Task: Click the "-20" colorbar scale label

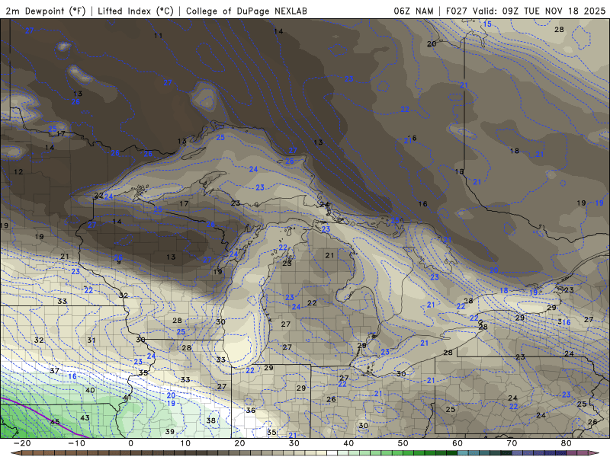Action: (x=22, y=443)
